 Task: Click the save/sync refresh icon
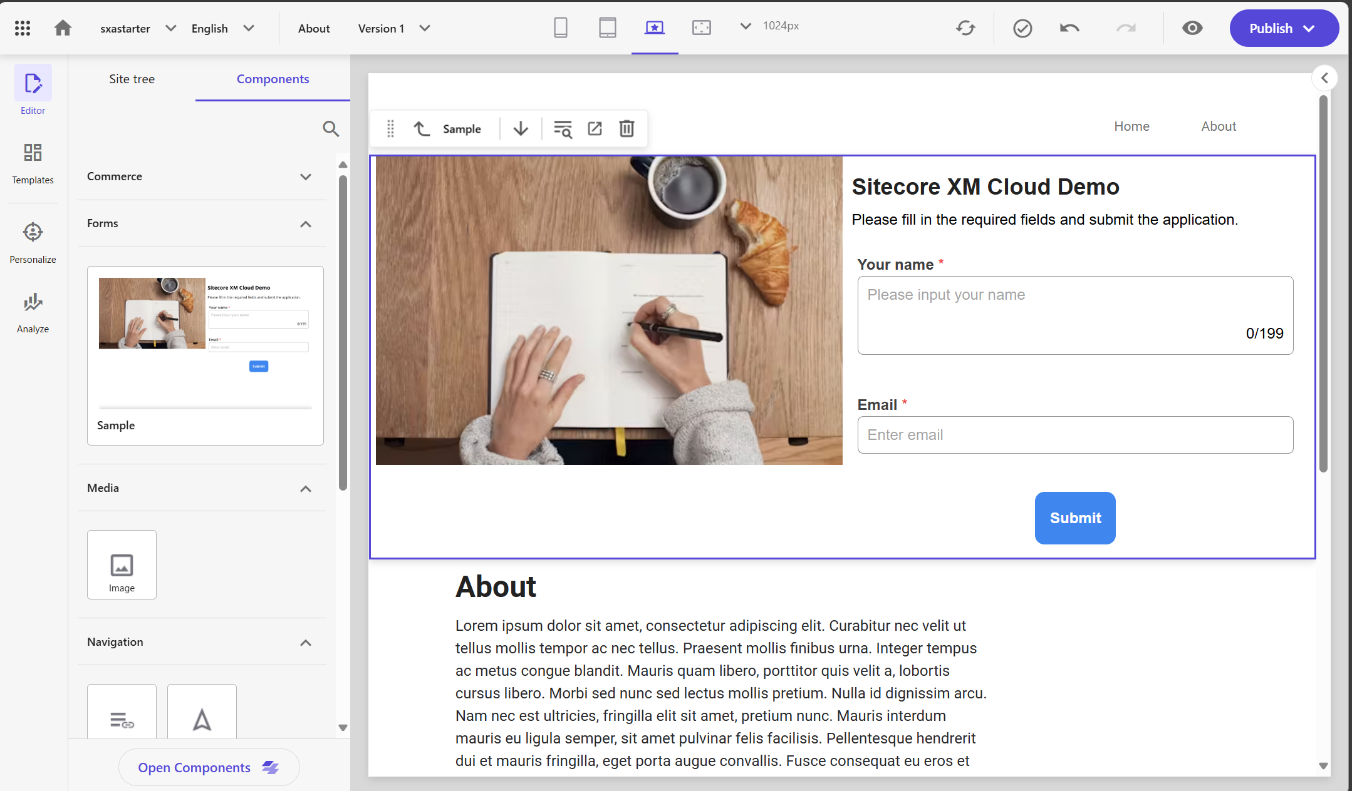(965, 28)
